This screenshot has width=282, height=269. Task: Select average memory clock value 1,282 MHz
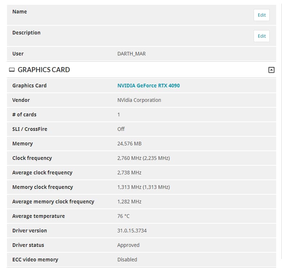(129, 202)
